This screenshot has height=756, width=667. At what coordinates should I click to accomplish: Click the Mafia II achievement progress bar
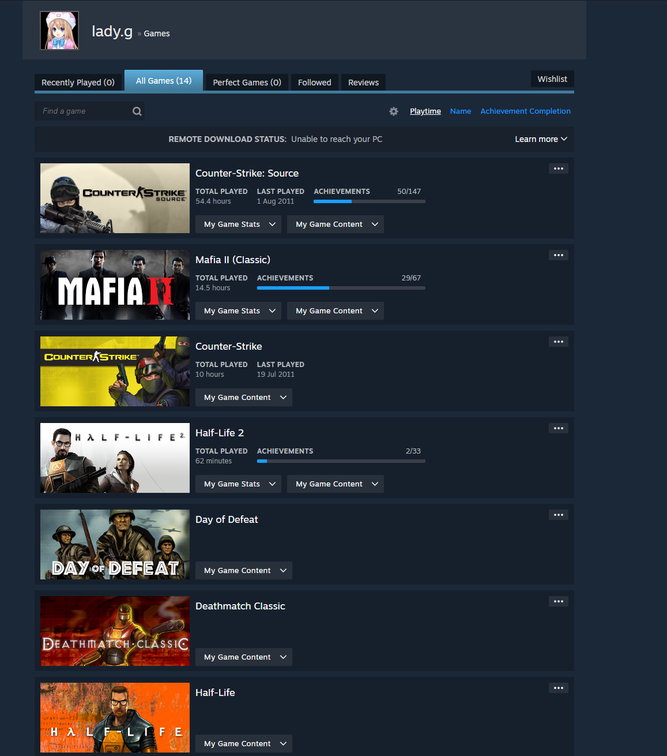tap(341, 288)
